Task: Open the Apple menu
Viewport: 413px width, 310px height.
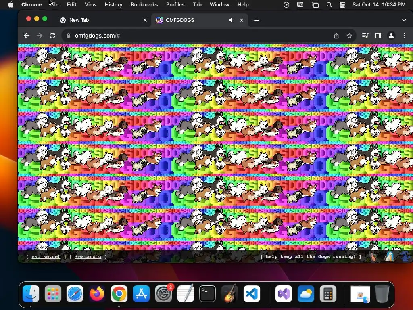Action: [10, 5]
